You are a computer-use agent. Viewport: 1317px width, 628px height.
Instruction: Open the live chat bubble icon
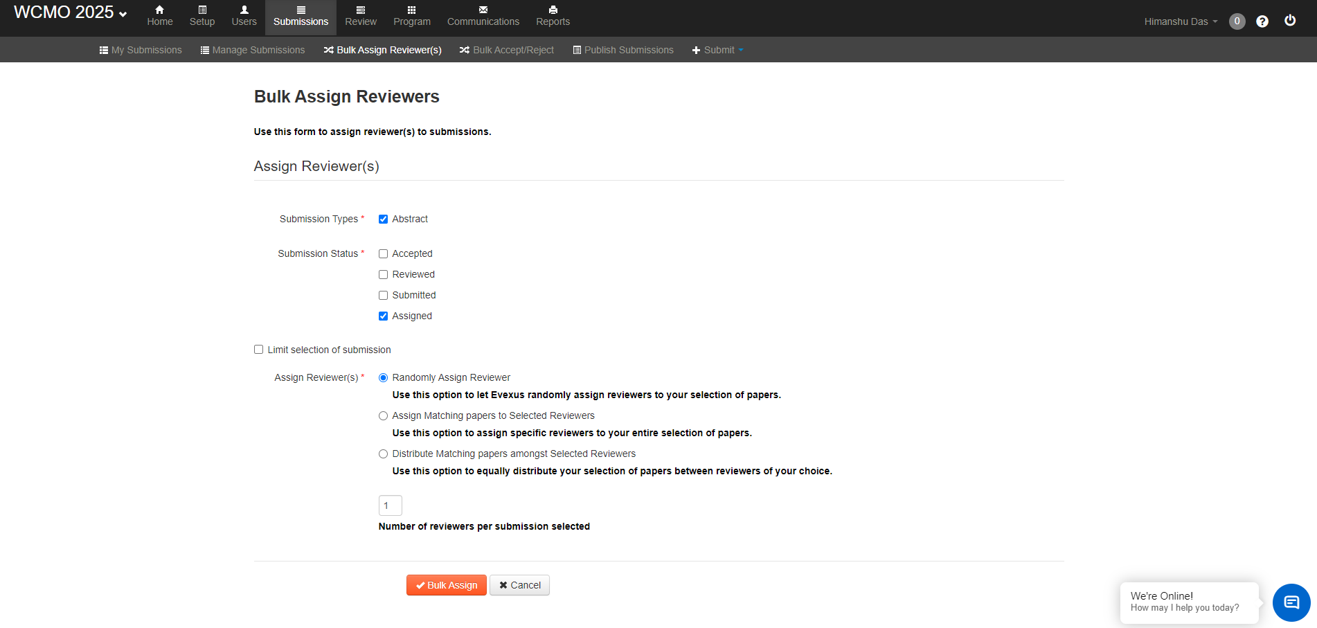(x=1291, y=602)
